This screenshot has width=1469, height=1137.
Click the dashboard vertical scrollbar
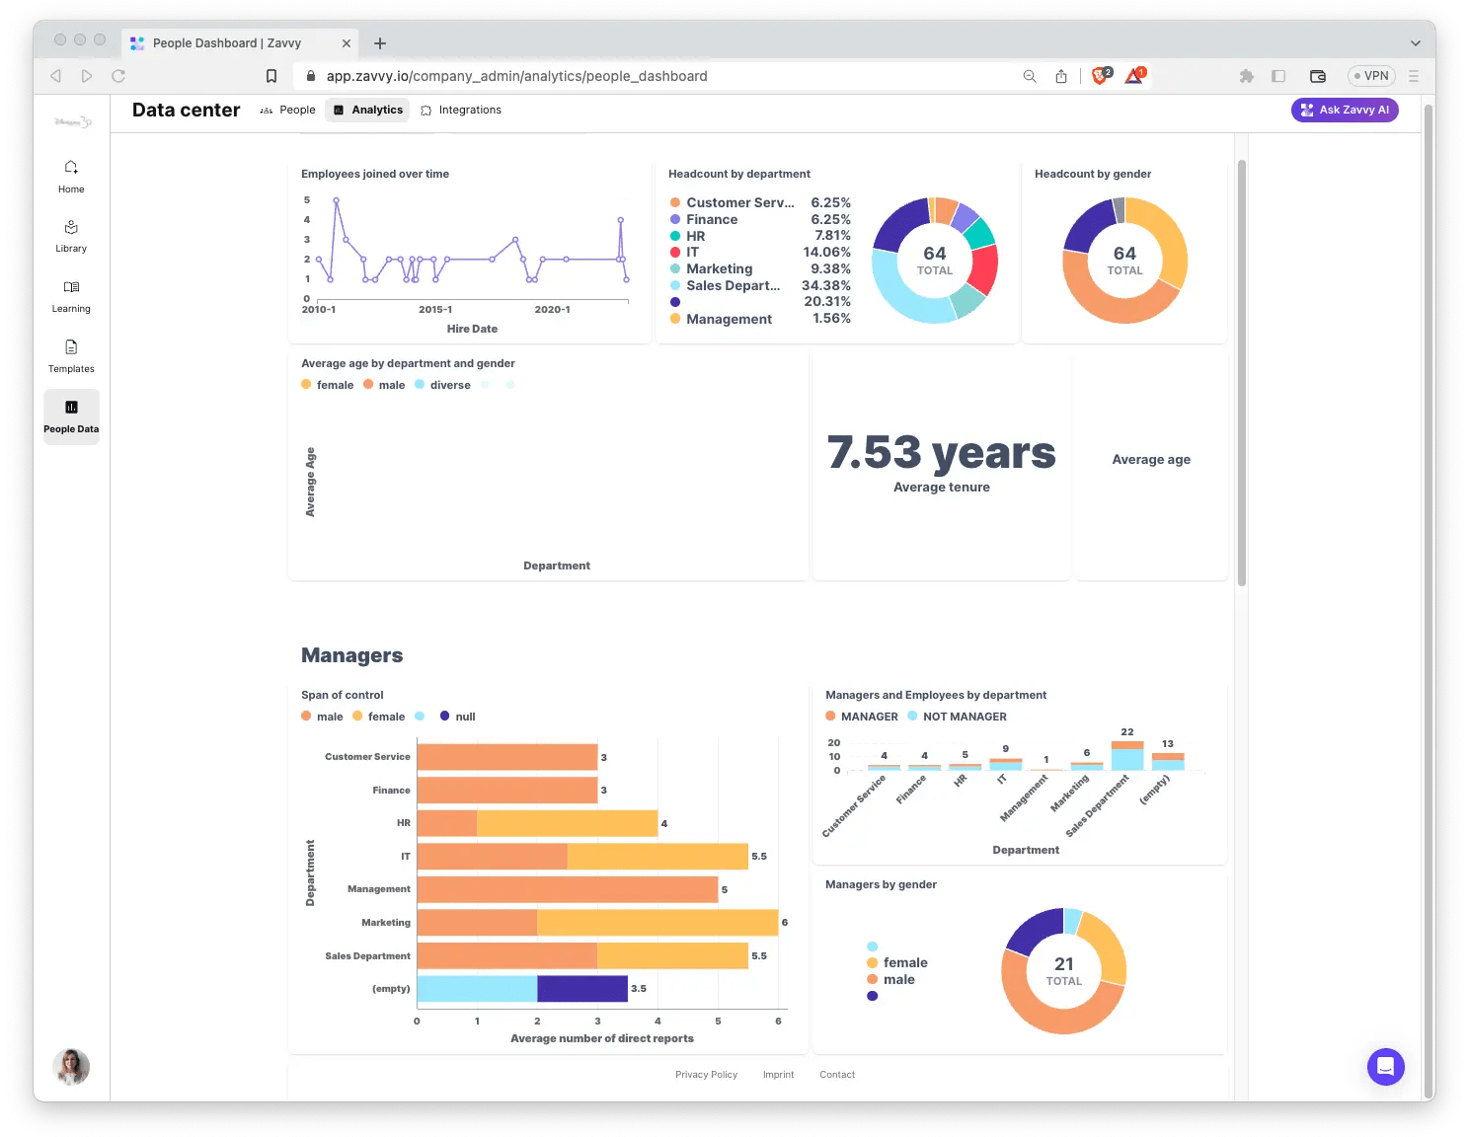[x=1242, y=372]
